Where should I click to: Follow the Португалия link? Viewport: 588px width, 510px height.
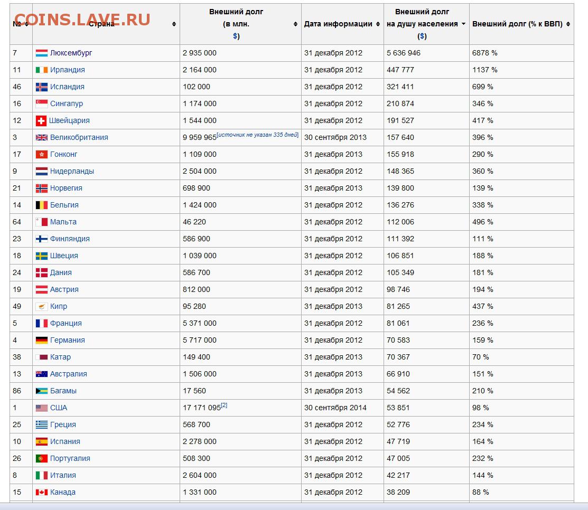pos(70,458)
